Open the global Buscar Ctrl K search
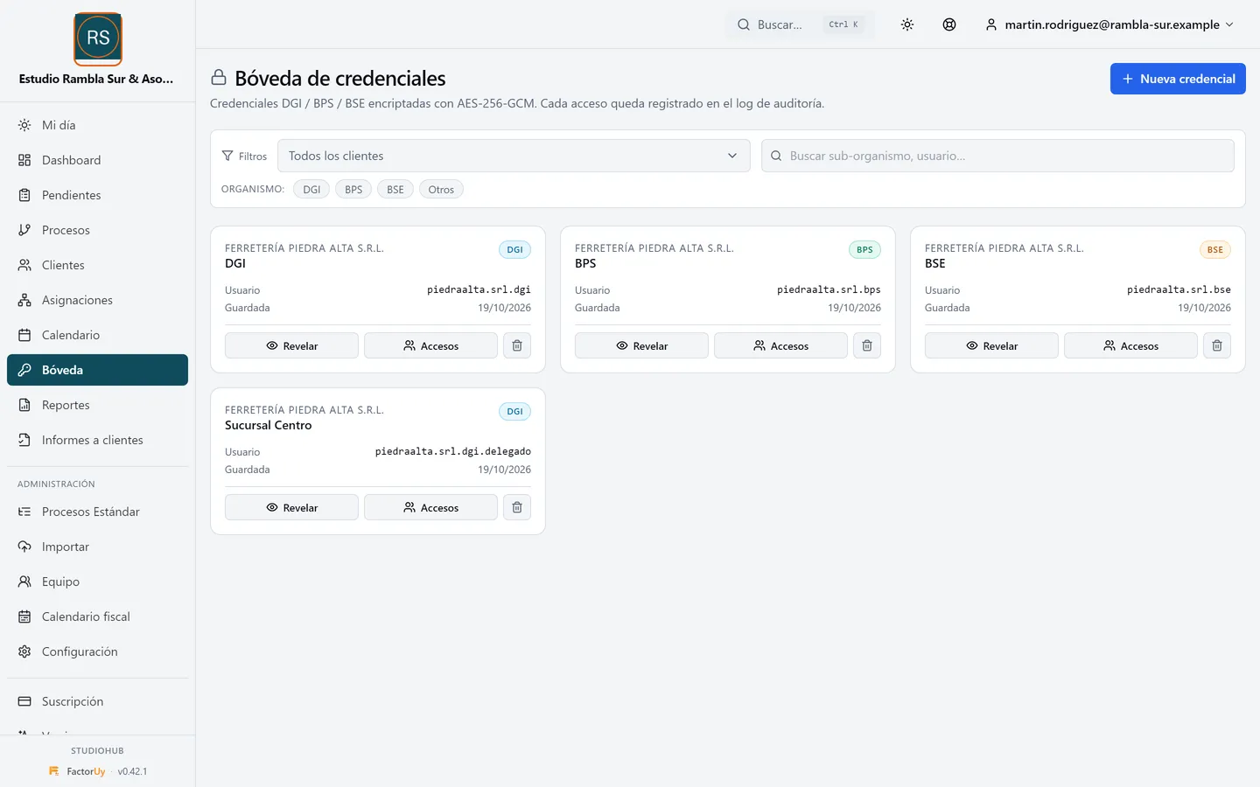The image size is (1260, 787). (801, 24)
